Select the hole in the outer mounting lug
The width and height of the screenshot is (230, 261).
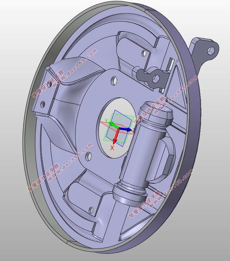[211, 51]
